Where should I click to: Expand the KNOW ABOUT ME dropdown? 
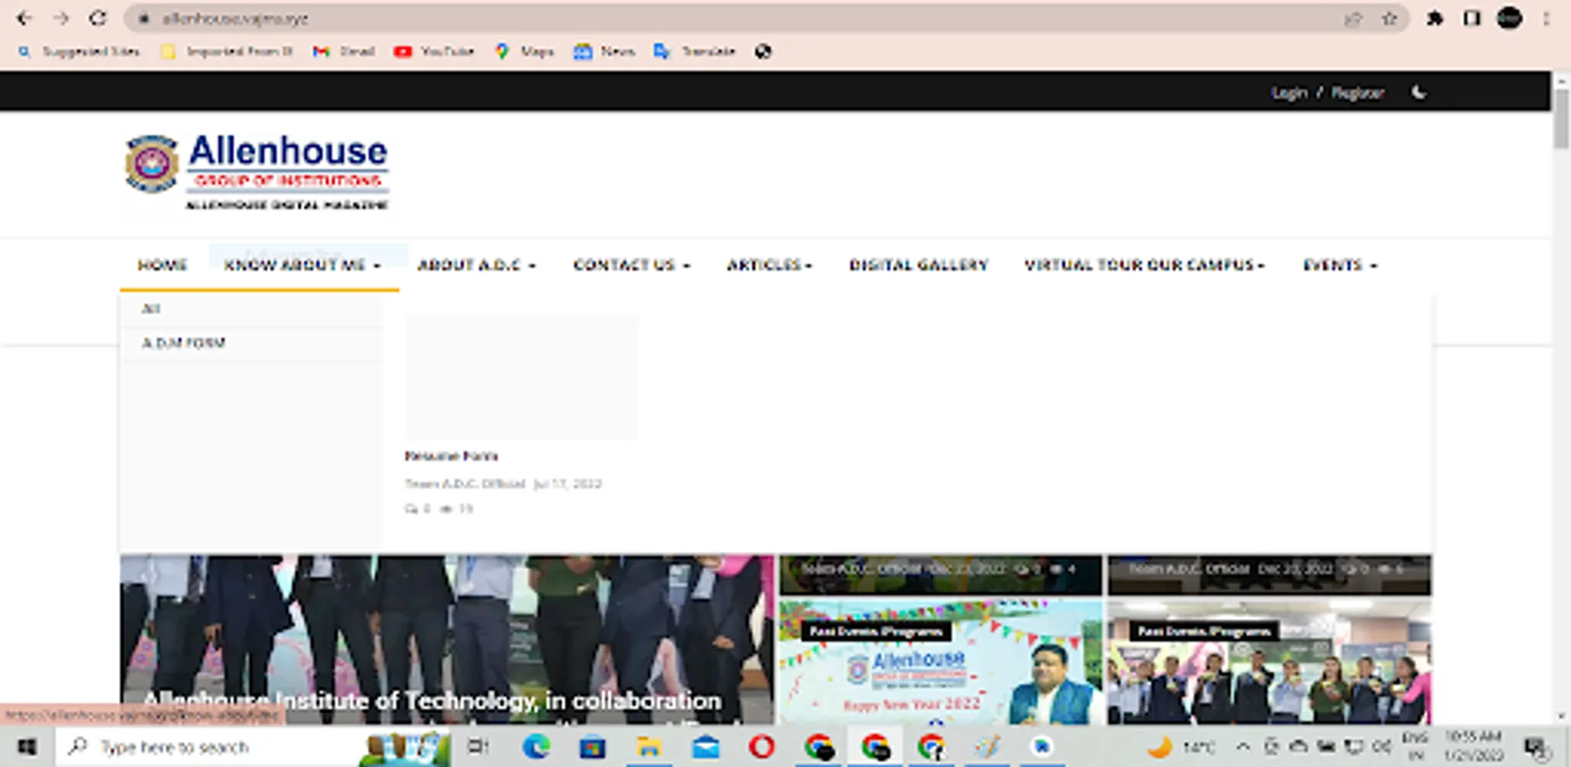click(x=303, y=265)
